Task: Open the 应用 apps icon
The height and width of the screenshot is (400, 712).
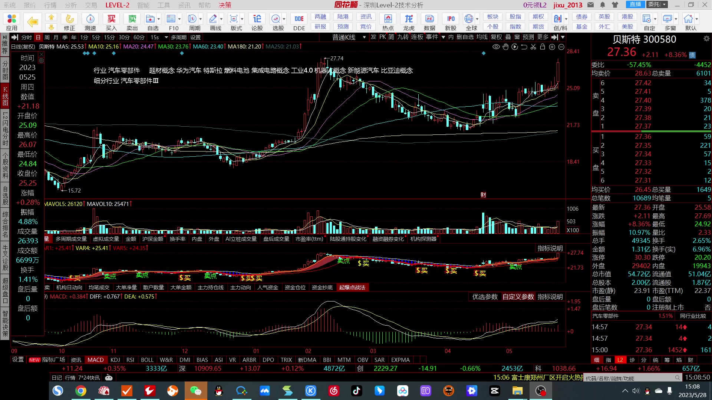Action: pos(11,22)
